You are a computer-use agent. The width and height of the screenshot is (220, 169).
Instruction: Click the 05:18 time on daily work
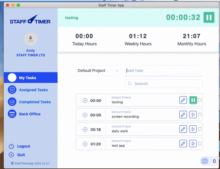click(96, 129)
